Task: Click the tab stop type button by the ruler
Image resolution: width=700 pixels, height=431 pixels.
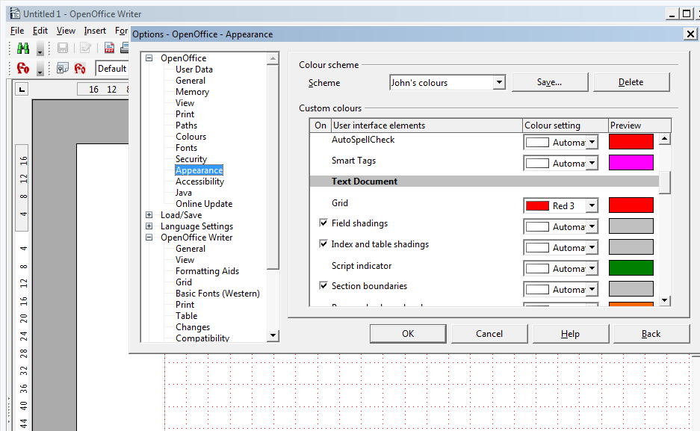Action: tap(22, 90)
